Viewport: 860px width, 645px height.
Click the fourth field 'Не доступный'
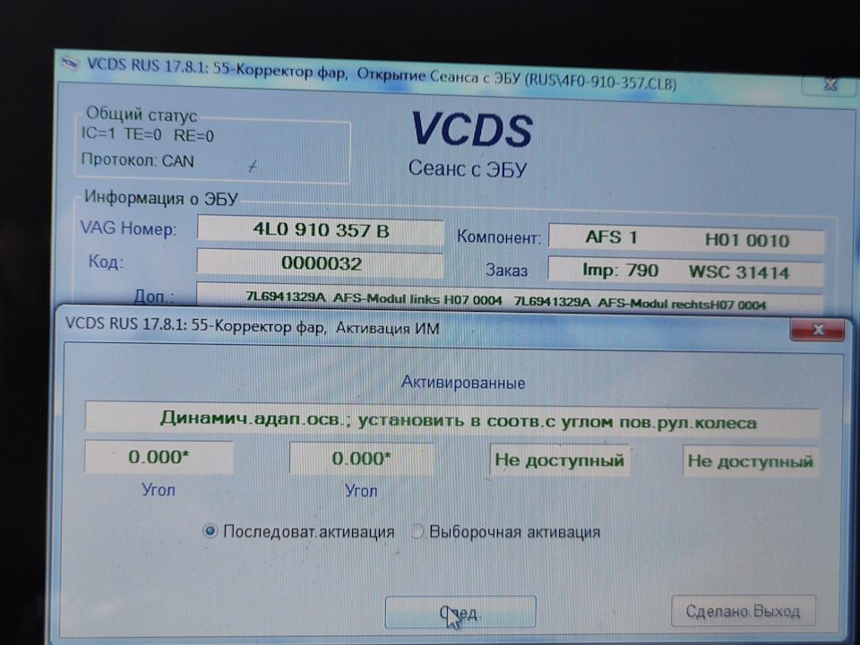point(751,460)
